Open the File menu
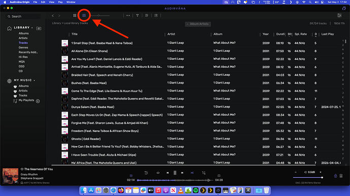The width and height of the screenshot is (350, 196). tap(36, 2)
